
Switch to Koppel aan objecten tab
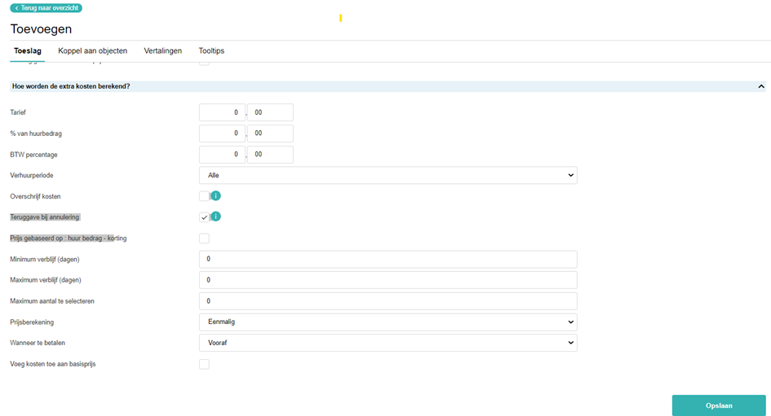[92, 51]
